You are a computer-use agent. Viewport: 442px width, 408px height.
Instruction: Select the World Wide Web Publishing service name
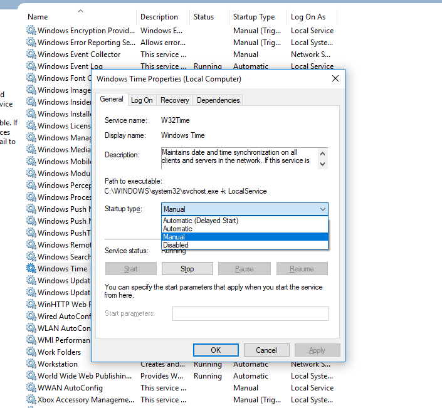click(85, 376)
